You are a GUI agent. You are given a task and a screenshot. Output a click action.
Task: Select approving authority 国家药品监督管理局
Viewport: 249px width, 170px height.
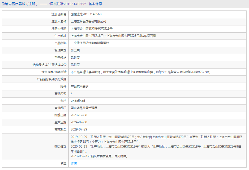(x=84, y=108)
